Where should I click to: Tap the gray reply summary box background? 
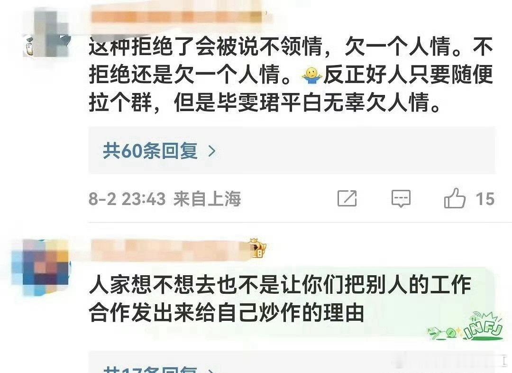click(x=292, y=150)
